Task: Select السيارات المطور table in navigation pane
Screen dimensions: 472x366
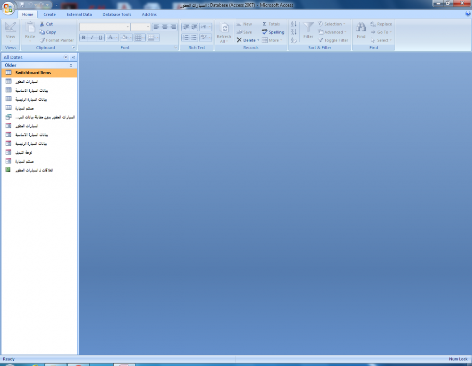Action: click(39, 82)
